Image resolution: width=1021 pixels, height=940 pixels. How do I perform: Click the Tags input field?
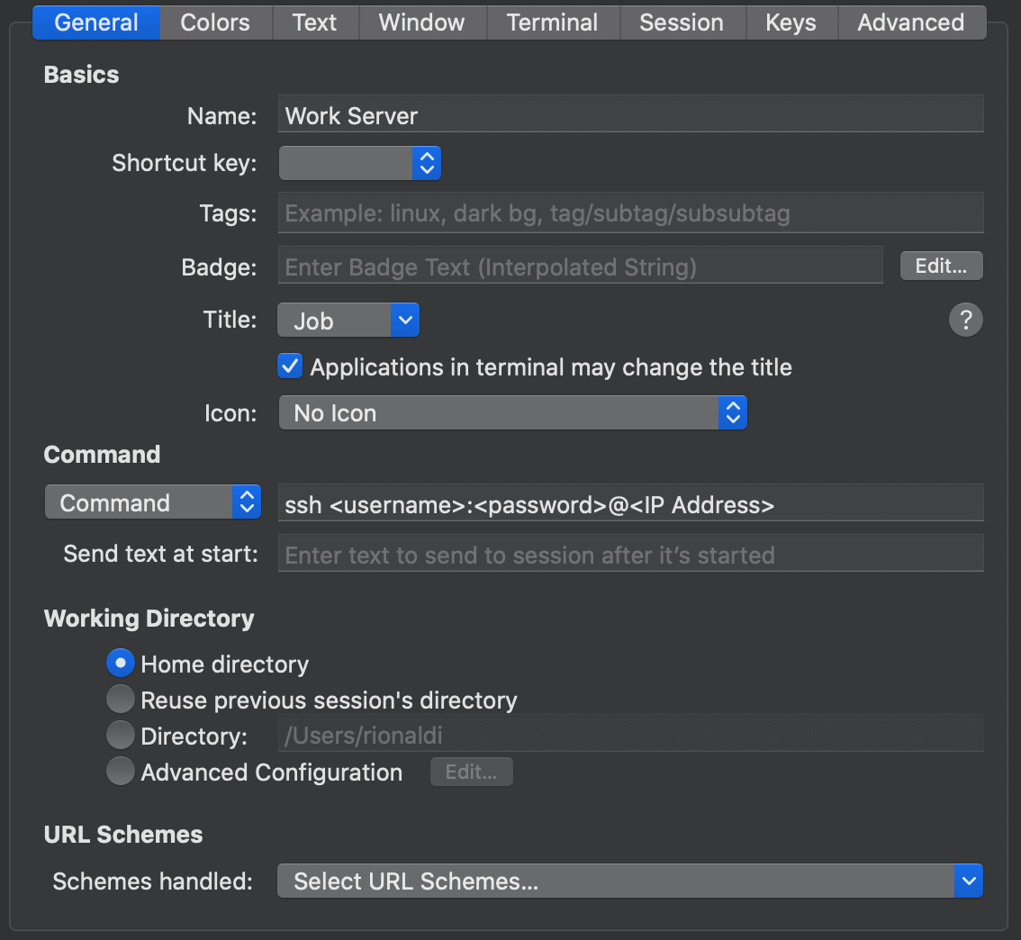[630, 213]
